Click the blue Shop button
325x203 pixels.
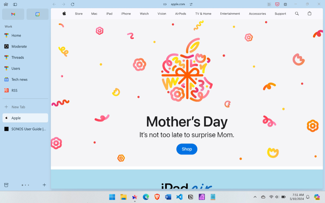[187, 149]
